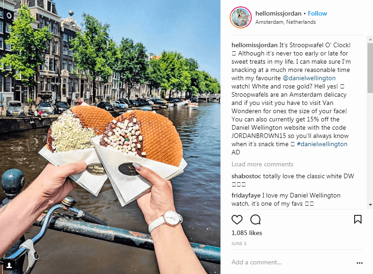Open hellomissjordan username in header
The image size is (373, 274).
point(278,13)
